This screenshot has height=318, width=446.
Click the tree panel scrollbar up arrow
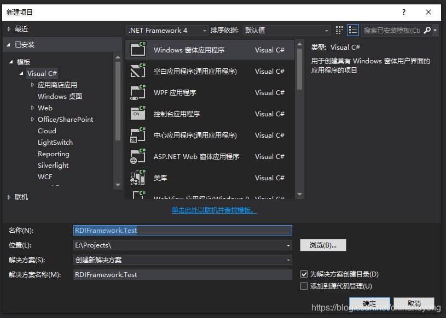tap(118, 57)
